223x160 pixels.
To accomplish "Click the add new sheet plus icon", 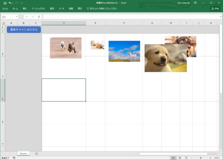I will [37, 153].
